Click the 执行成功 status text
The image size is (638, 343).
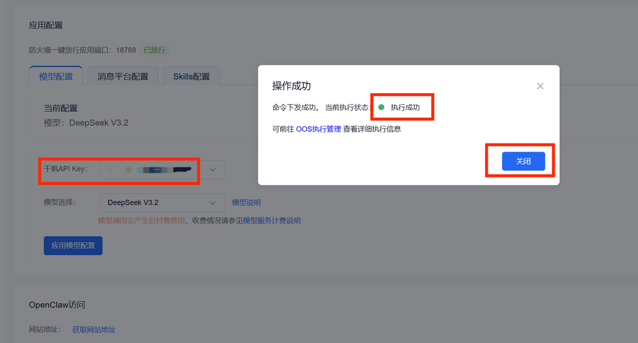(405, 107)
